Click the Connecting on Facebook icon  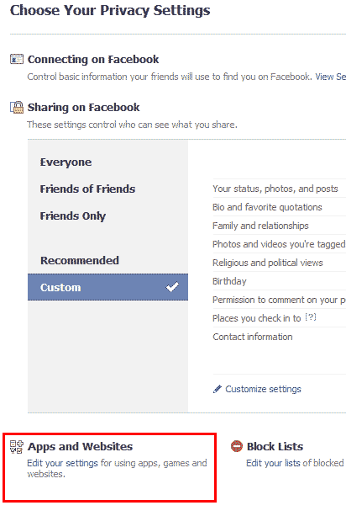[17, 59]
